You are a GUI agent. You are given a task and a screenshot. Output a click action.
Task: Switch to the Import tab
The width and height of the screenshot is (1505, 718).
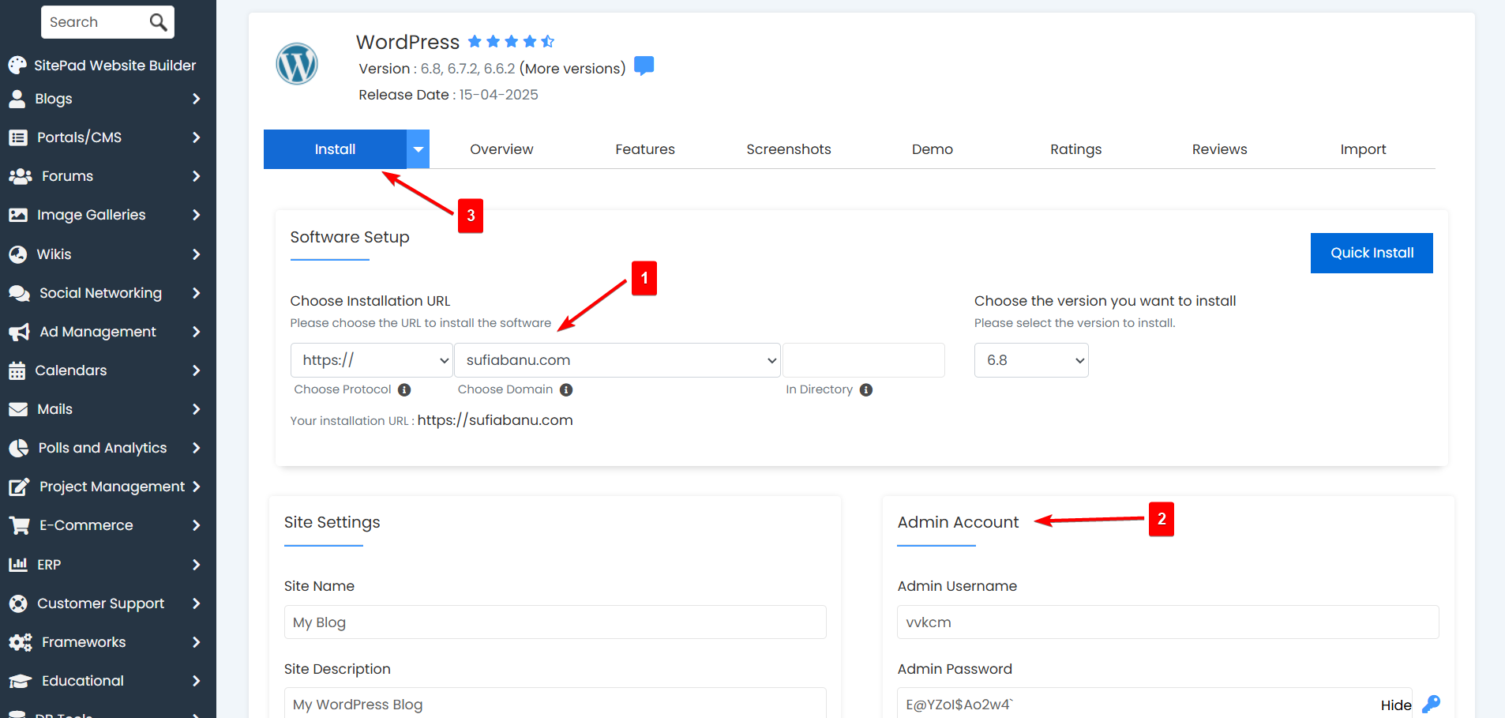point(1363,149)
